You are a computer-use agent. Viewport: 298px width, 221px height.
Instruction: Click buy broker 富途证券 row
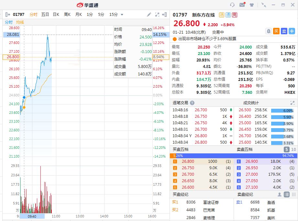click(202, 202)
